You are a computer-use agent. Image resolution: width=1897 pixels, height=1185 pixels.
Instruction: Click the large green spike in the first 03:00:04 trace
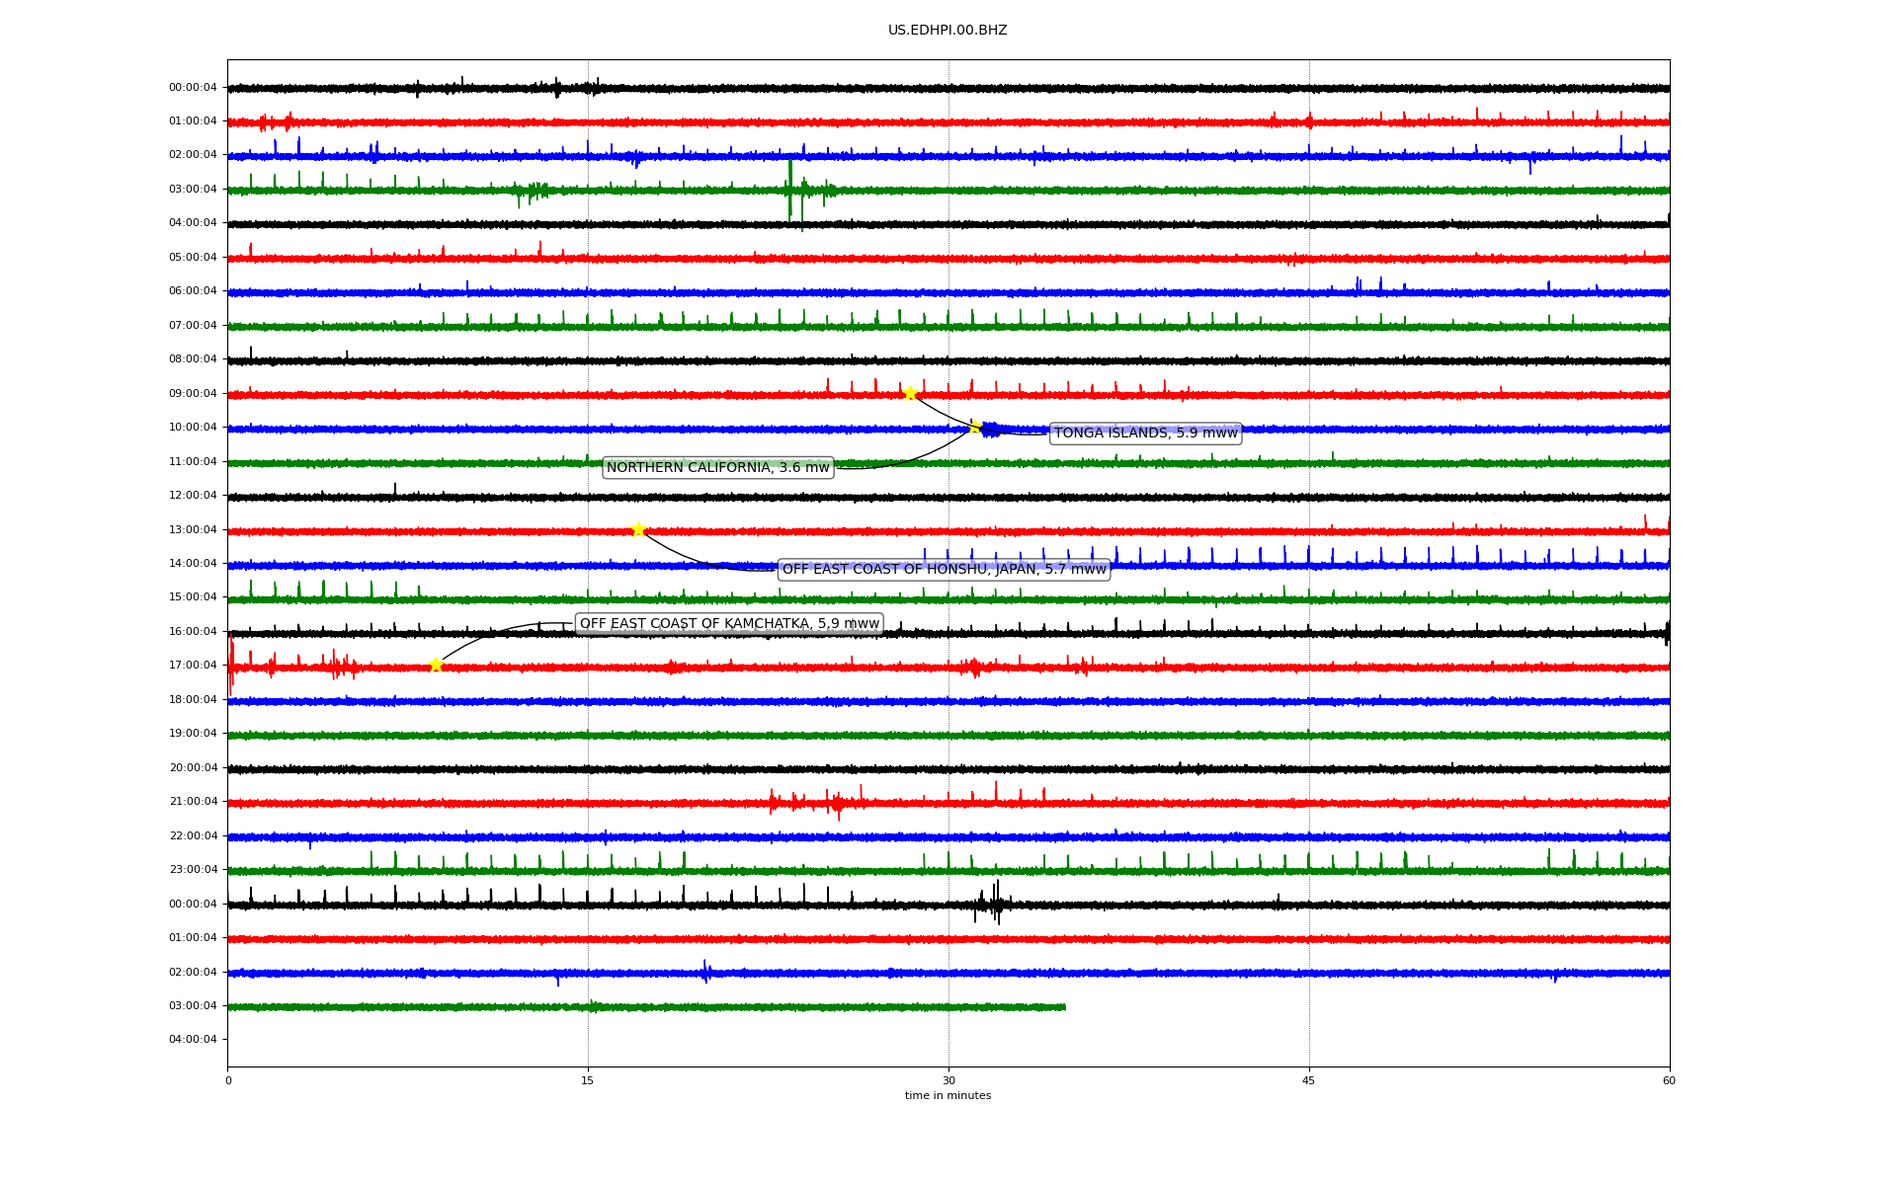click(x=790, y=190)
